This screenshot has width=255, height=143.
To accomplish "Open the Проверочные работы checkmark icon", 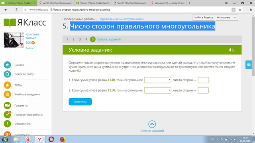I will coord(7,114).
